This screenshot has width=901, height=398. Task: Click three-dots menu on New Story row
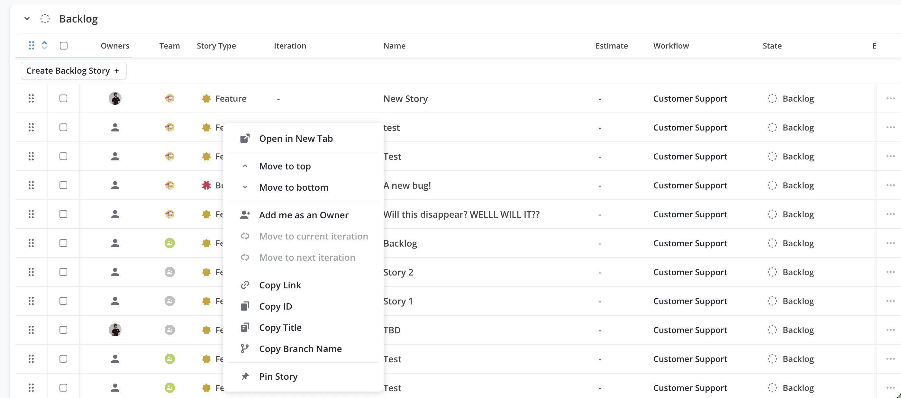click(890, 99)
